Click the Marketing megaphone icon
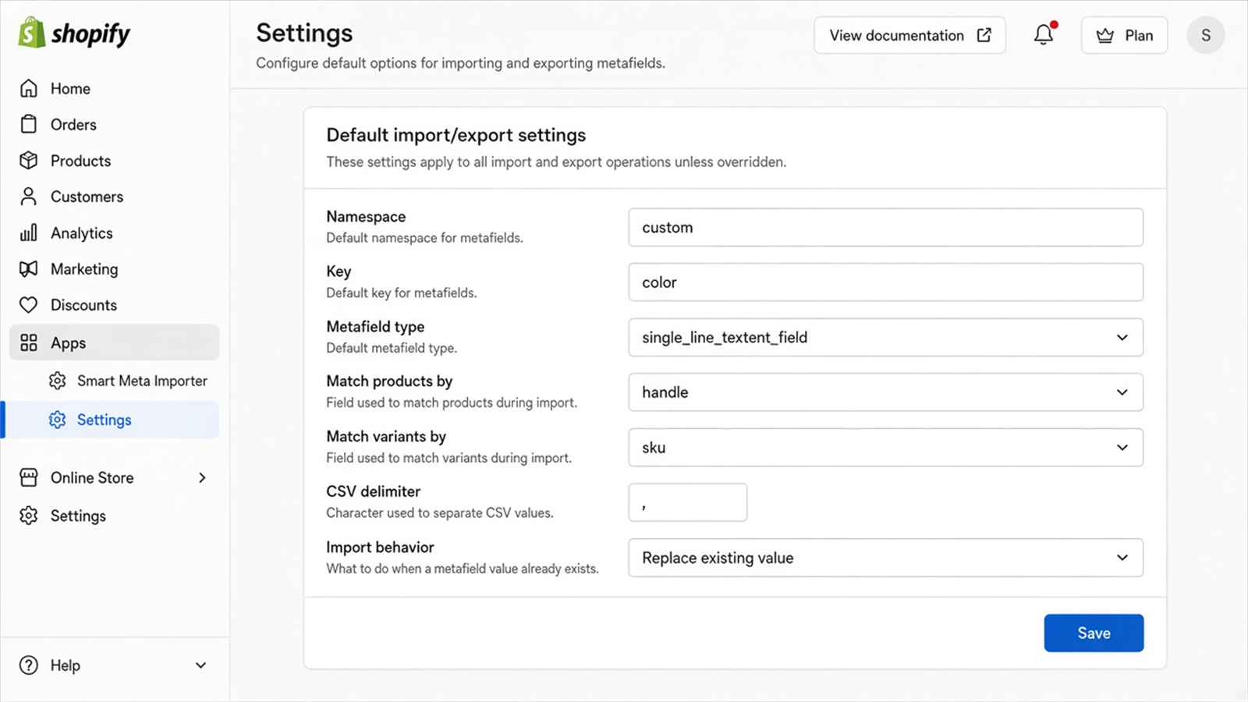The image size is (1248, 702). pos(29,269)
